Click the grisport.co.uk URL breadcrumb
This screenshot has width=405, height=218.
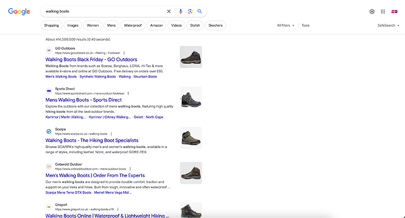[x=84, y=210]
